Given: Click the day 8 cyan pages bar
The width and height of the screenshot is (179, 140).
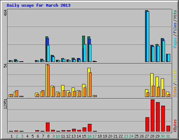Looking at the screenshot, I should tap(48, 54).
